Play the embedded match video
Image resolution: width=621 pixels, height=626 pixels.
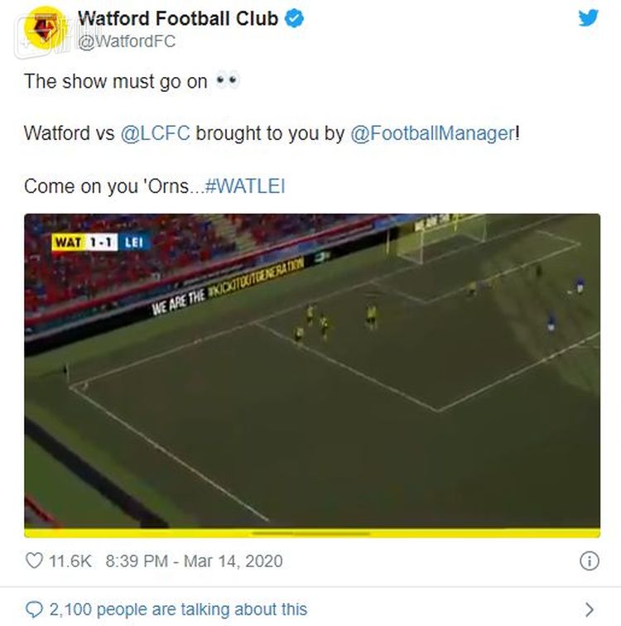pyautogui.click(x=312, y=371)
